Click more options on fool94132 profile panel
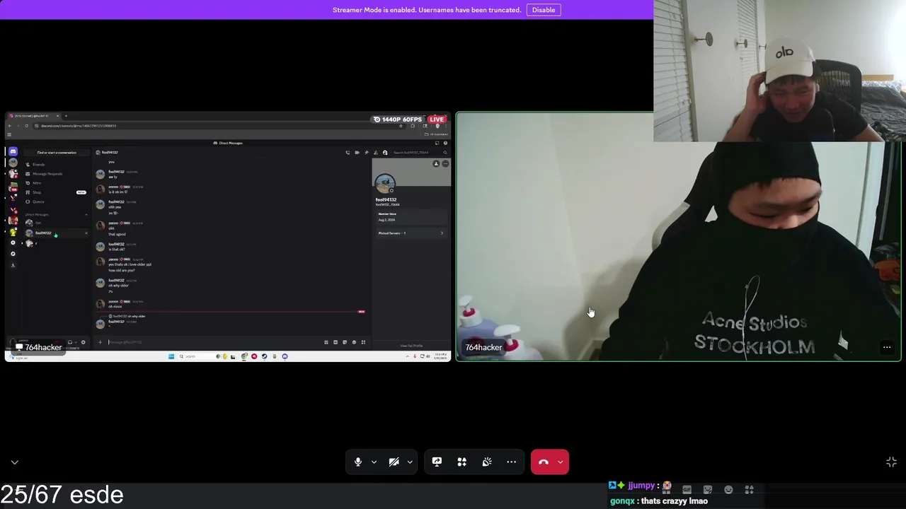Screen dimensions: 906x509 [x=445, y=164]
